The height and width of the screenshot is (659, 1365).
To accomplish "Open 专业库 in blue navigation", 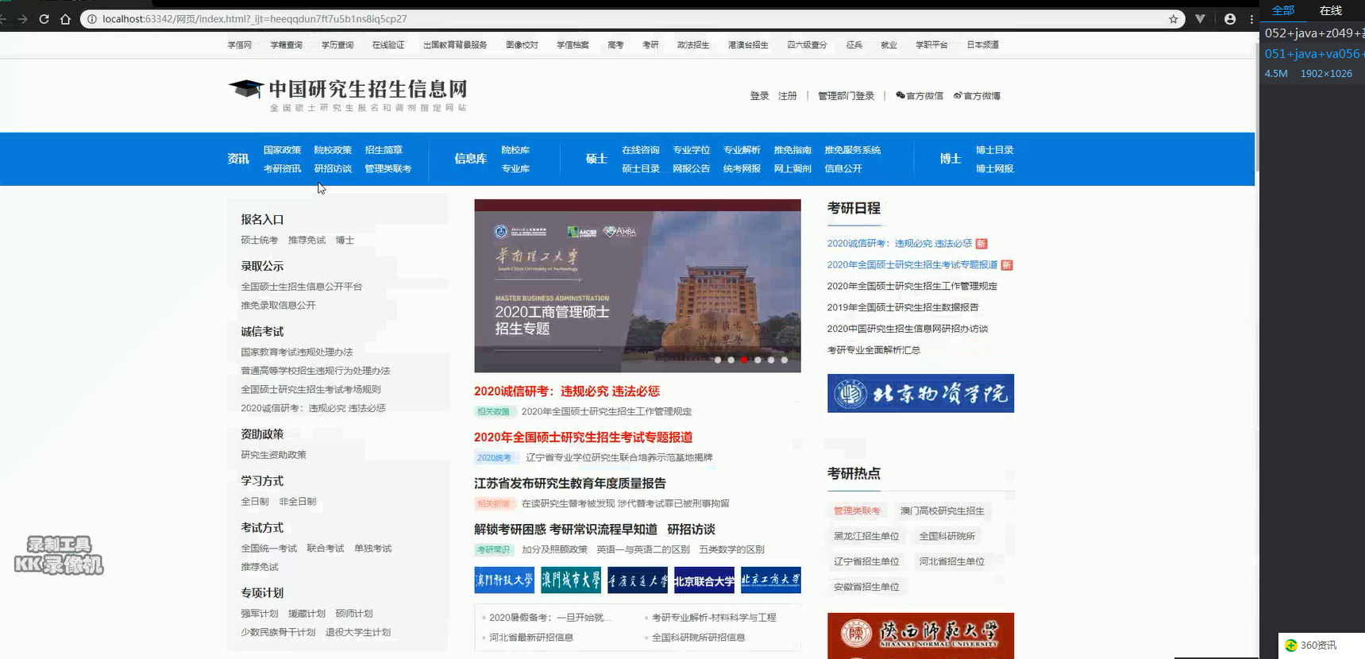I will (x=515, y=168).
